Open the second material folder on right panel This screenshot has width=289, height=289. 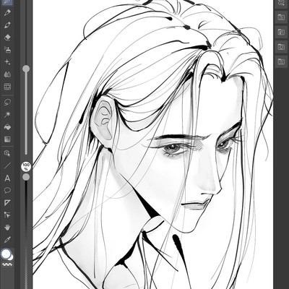tap(281, 32)
